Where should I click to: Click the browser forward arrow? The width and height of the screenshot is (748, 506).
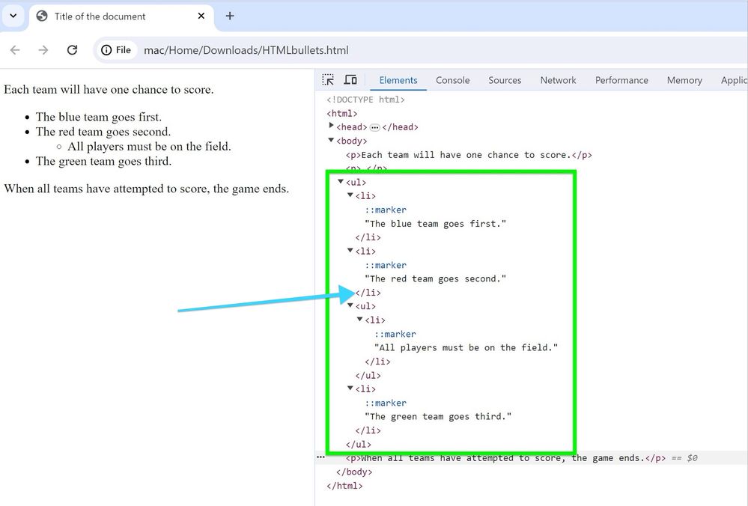coord(43,50)
